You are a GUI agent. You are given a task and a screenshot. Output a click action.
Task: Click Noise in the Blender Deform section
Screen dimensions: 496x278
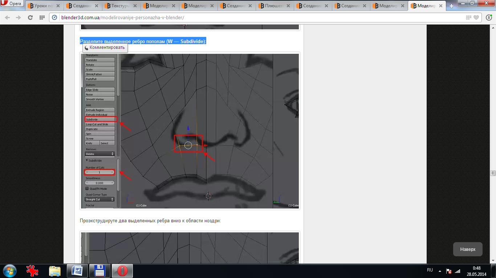99,94
